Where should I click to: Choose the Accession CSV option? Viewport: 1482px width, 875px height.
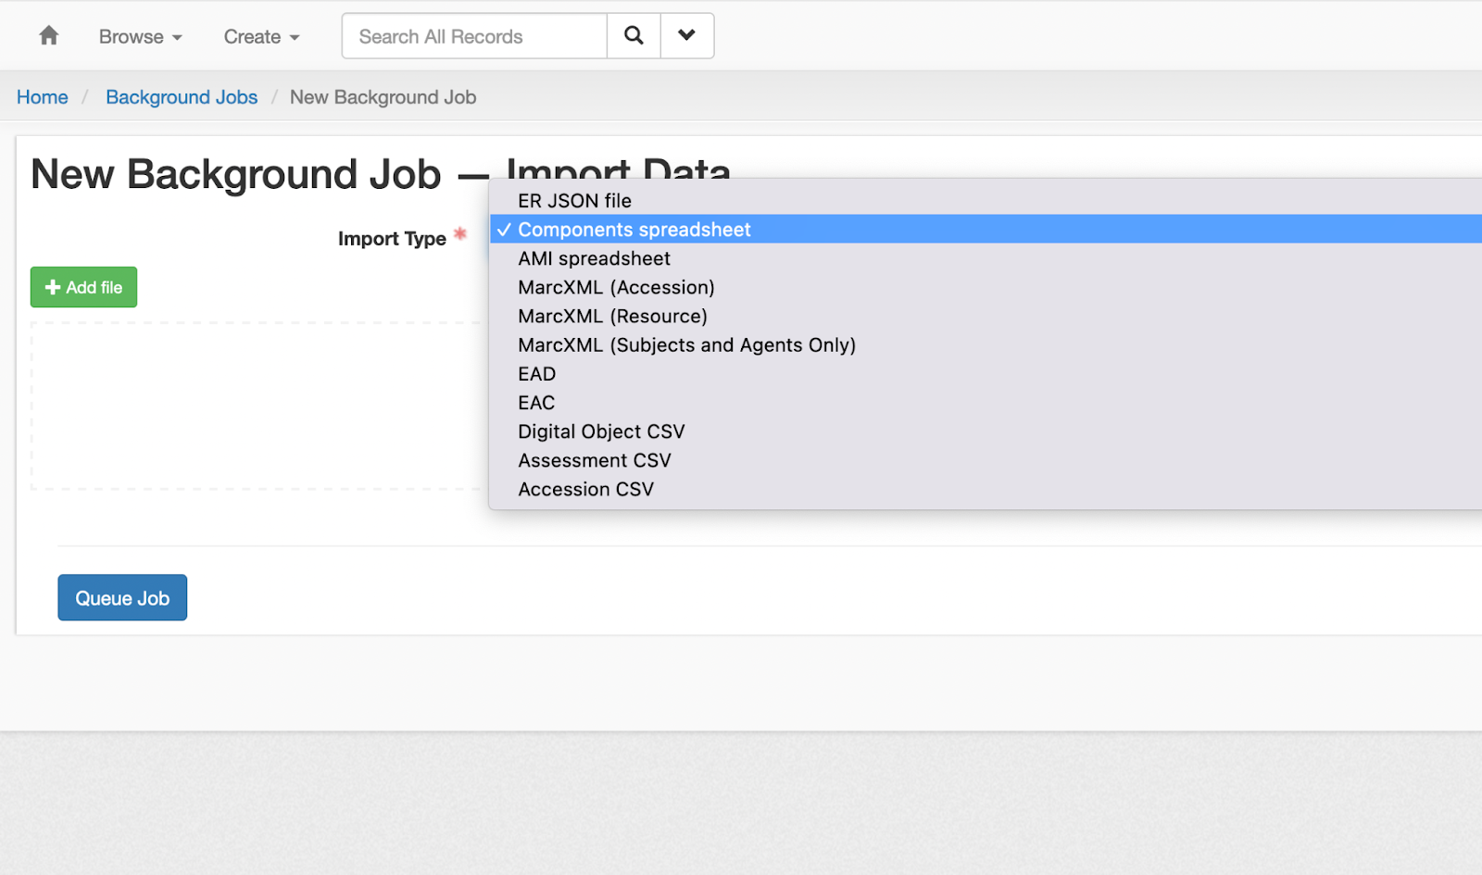585,489
